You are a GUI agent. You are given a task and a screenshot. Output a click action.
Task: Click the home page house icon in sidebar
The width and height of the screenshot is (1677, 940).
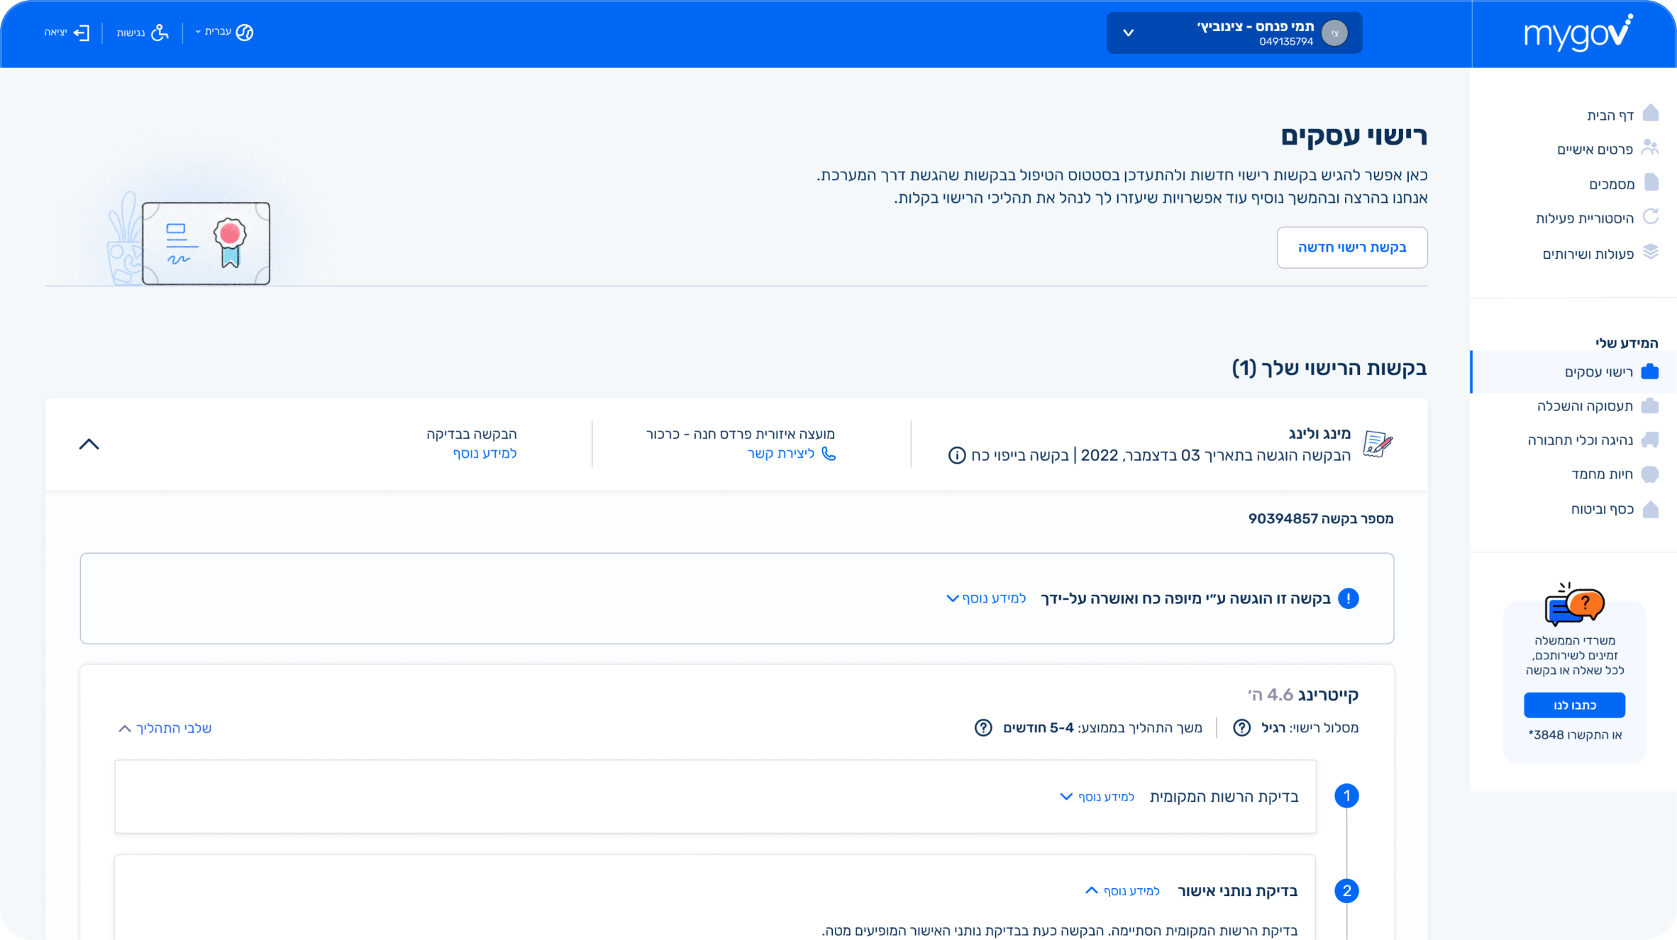(1650, 113)
